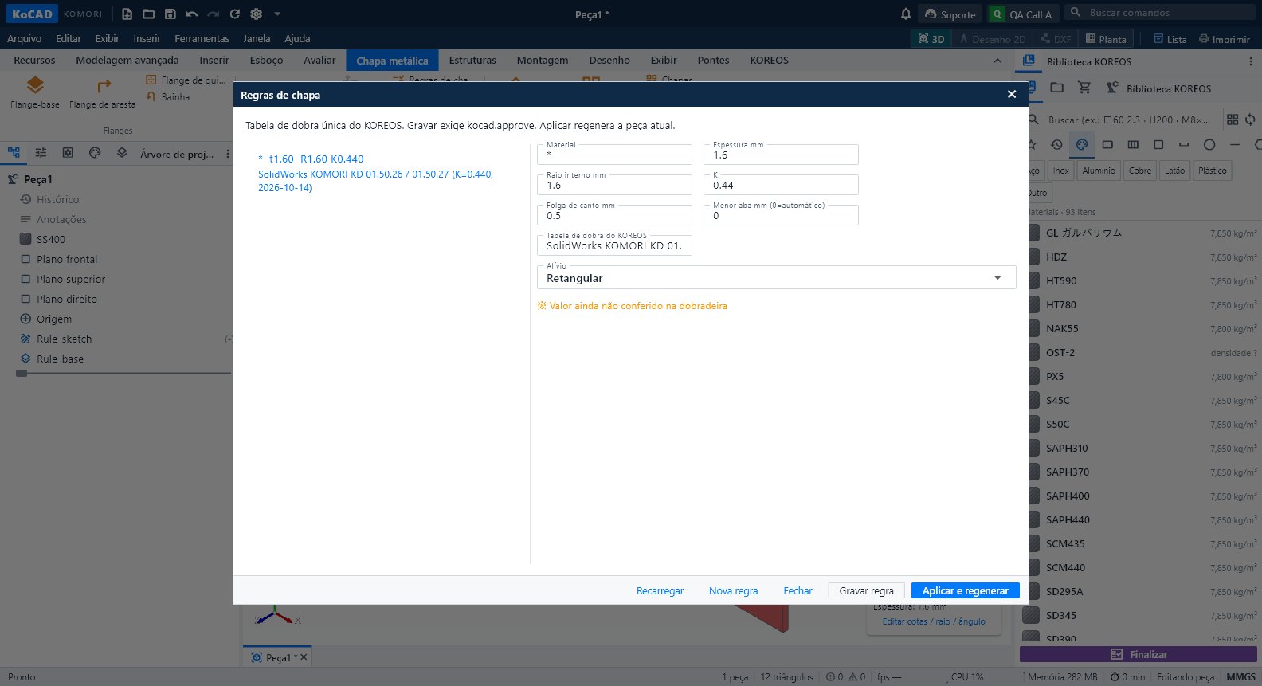Viewport: 1262px width, 686px height.
Task: Collapse the ribbon with the chevron
Action: [997, 61]
